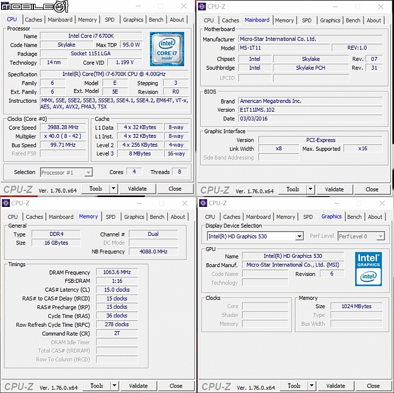Click Tools button in Memory window
The image size is (394, 393).
tap(97, 385)
